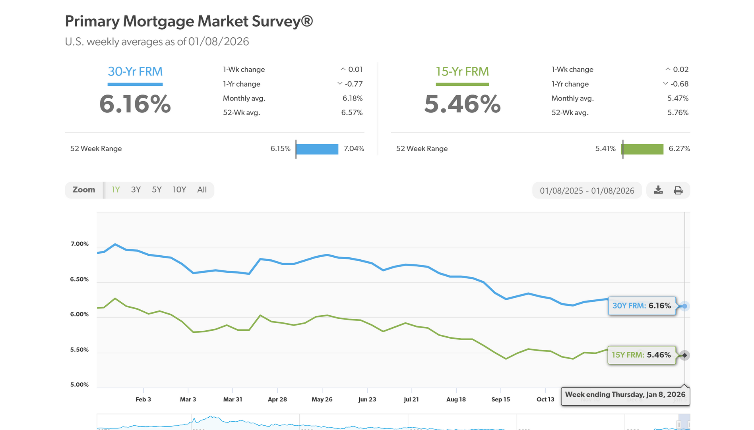Click the 30-Yr FRM 52 Week Range label

pyautogui.click(x=96, y=148)
